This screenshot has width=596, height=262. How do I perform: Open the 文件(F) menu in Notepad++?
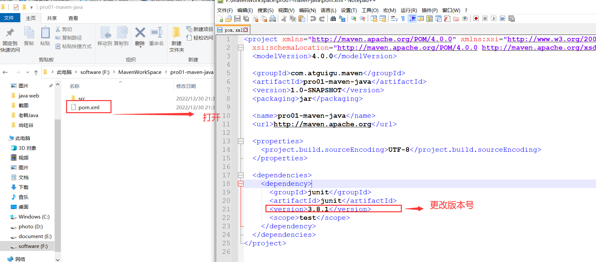[x=225, y=10]
